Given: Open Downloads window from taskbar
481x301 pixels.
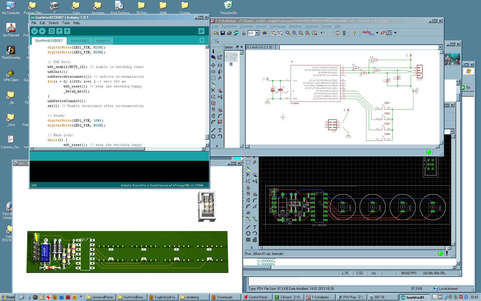Looking at the screenshot, I should [x=225, y=297].
